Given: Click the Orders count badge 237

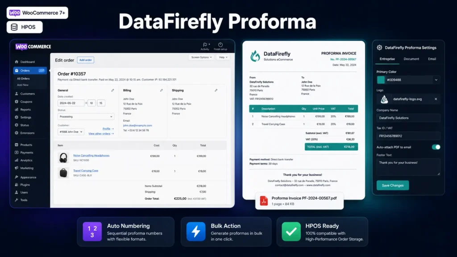Looking at the screenshot, I should (x=42, y=70).
